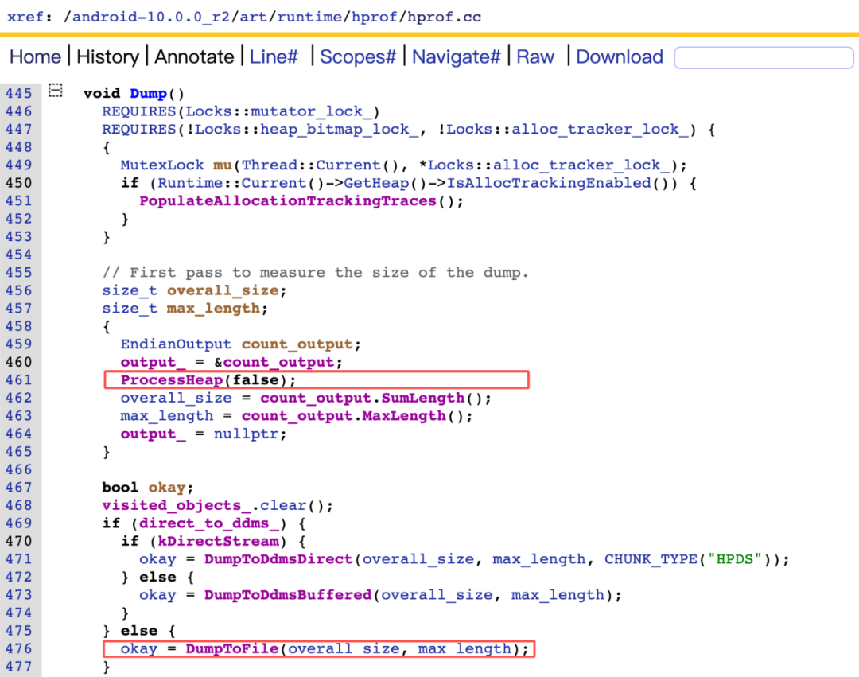Click EndianOutput type name
The height and width of the screenshot is (677, 859).
(x=176, y=344)
